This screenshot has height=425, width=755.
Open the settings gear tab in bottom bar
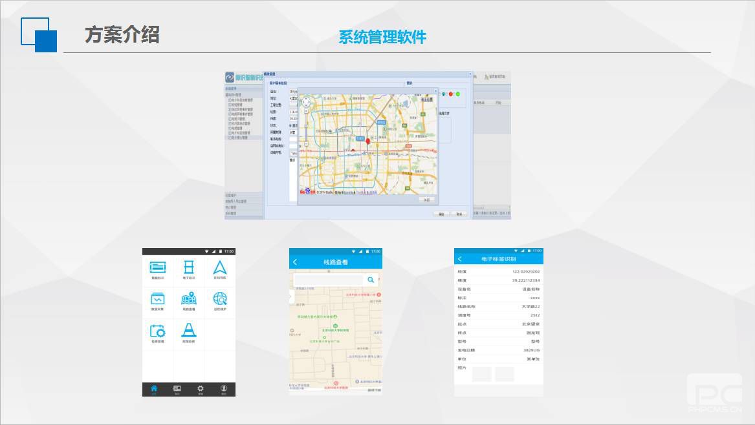(201, 389)
